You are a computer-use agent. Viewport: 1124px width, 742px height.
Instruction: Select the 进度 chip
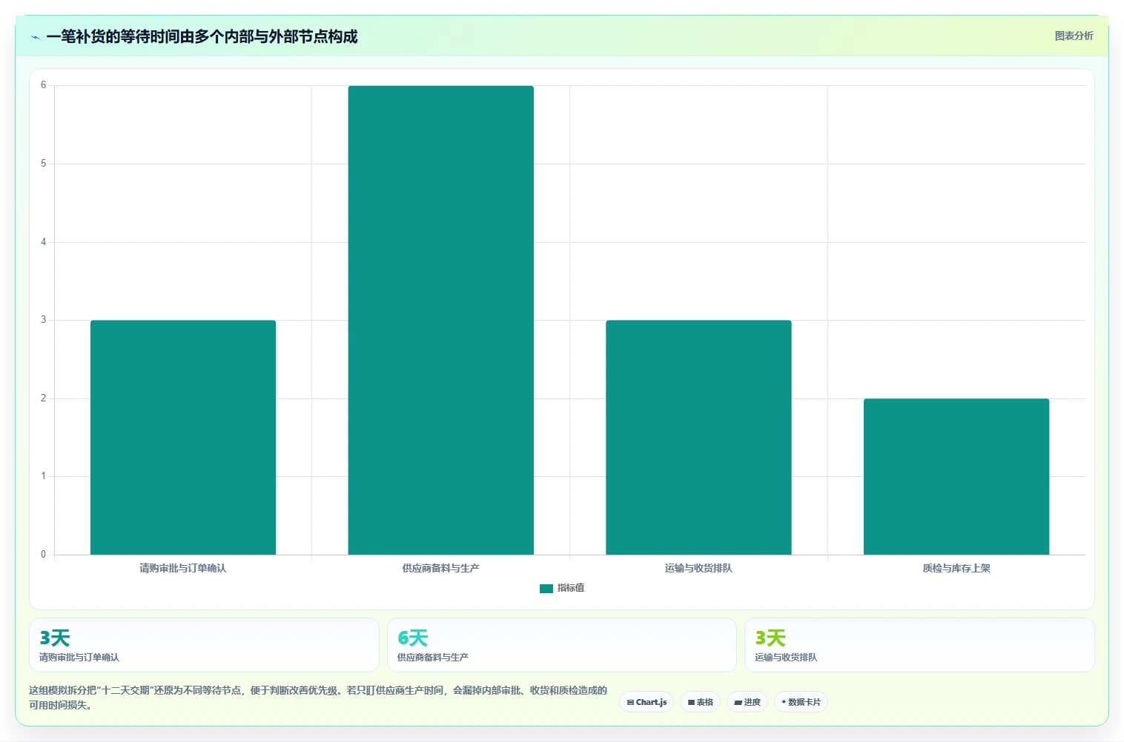(747, 702)
